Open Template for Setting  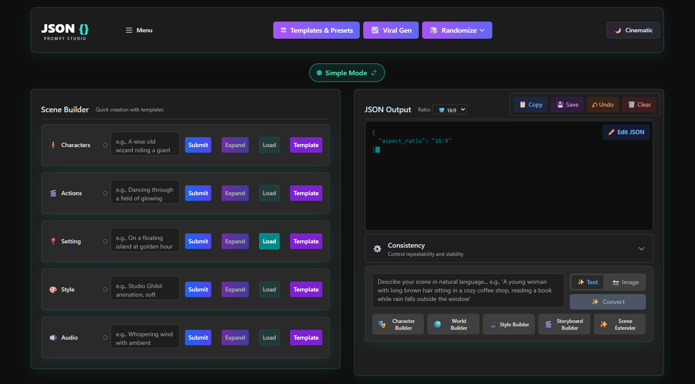pos(306,241)
